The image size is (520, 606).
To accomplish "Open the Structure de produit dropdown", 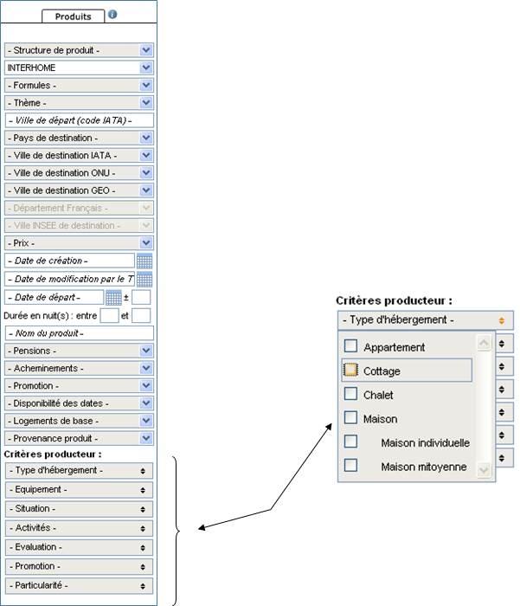I will [x=146, y=50].
